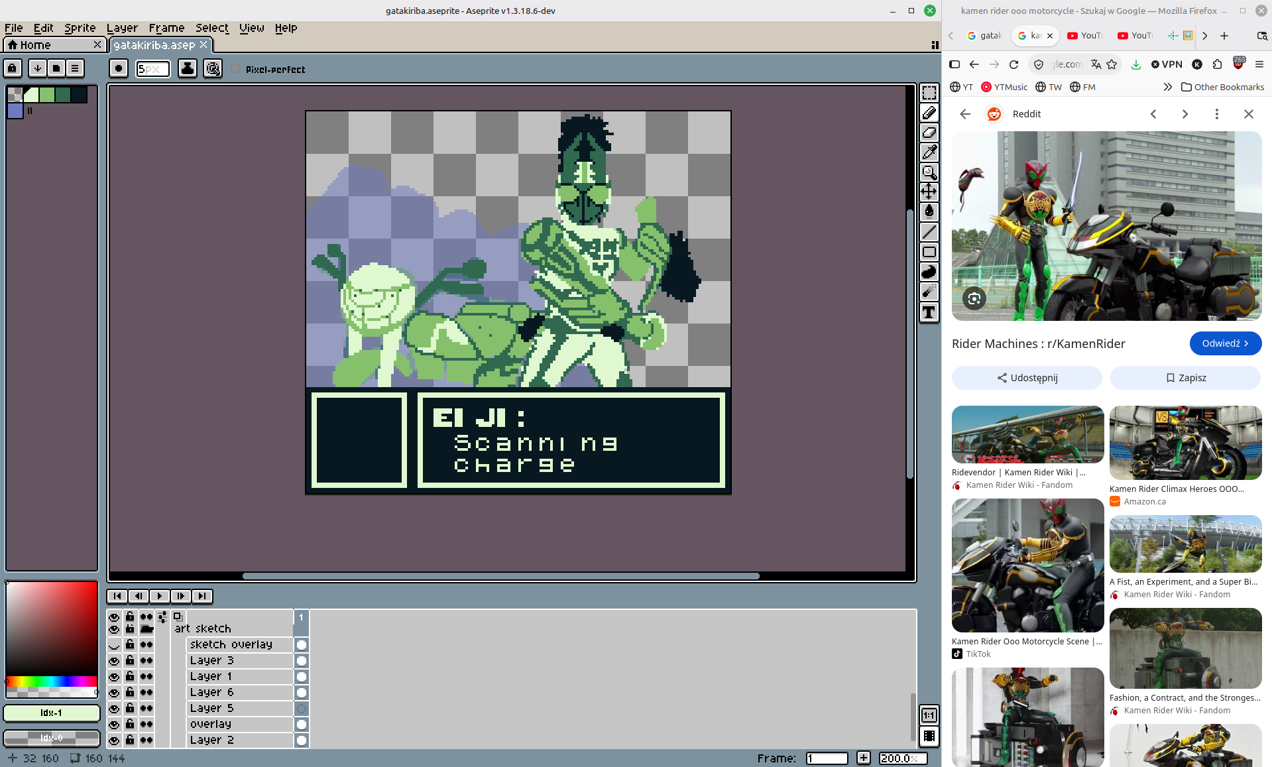The width and height of the screenshot is (1272, 767).
Task: Hide Layer 6 using its eye icon
Action: [x=114, y=693]
